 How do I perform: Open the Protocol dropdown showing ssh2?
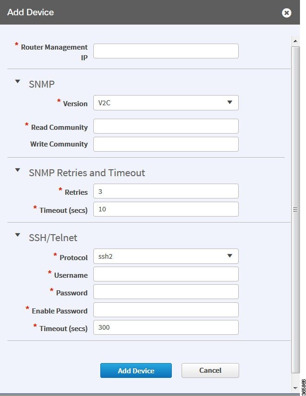(x=166, y=256)
